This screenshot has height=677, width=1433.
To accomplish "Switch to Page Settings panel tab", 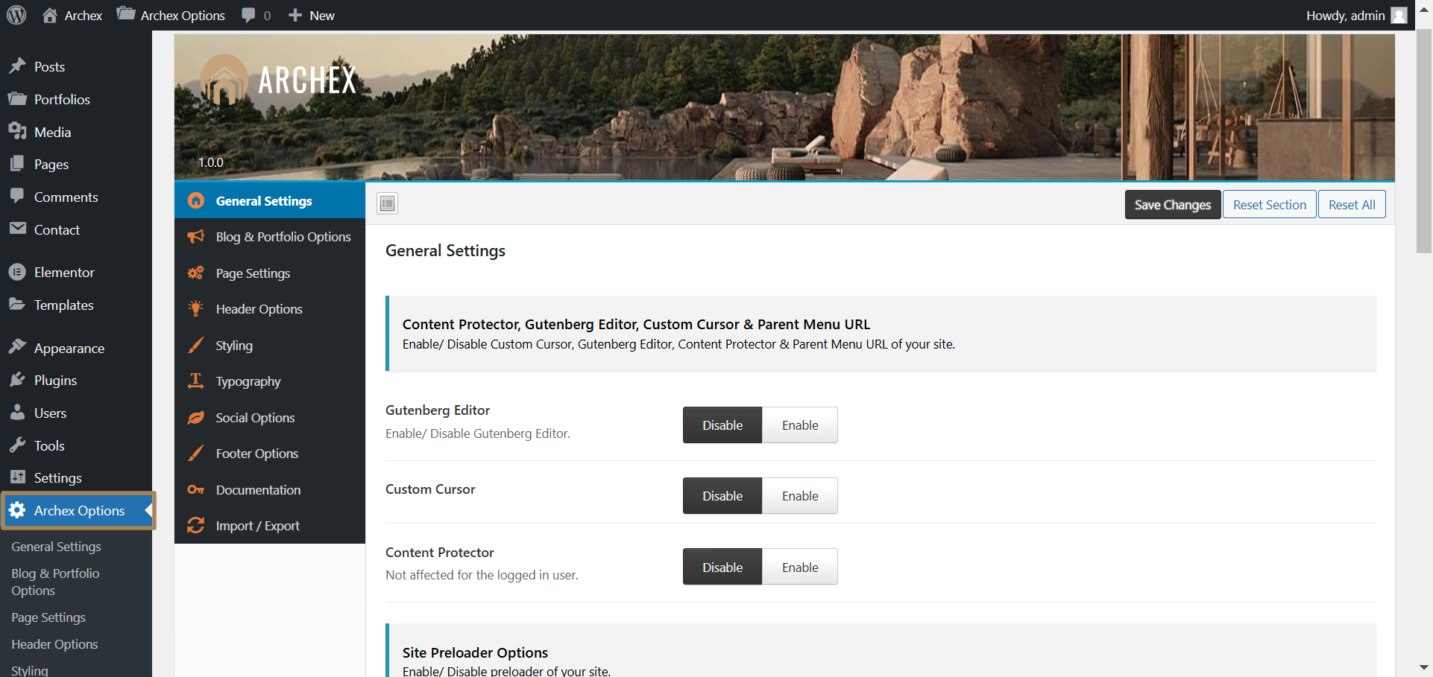I will tap(270, 273).
